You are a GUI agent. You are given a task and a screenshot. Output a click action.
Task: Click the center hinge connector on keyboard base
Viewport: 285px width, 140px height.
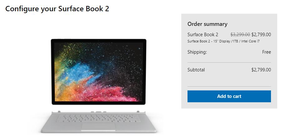98,112
